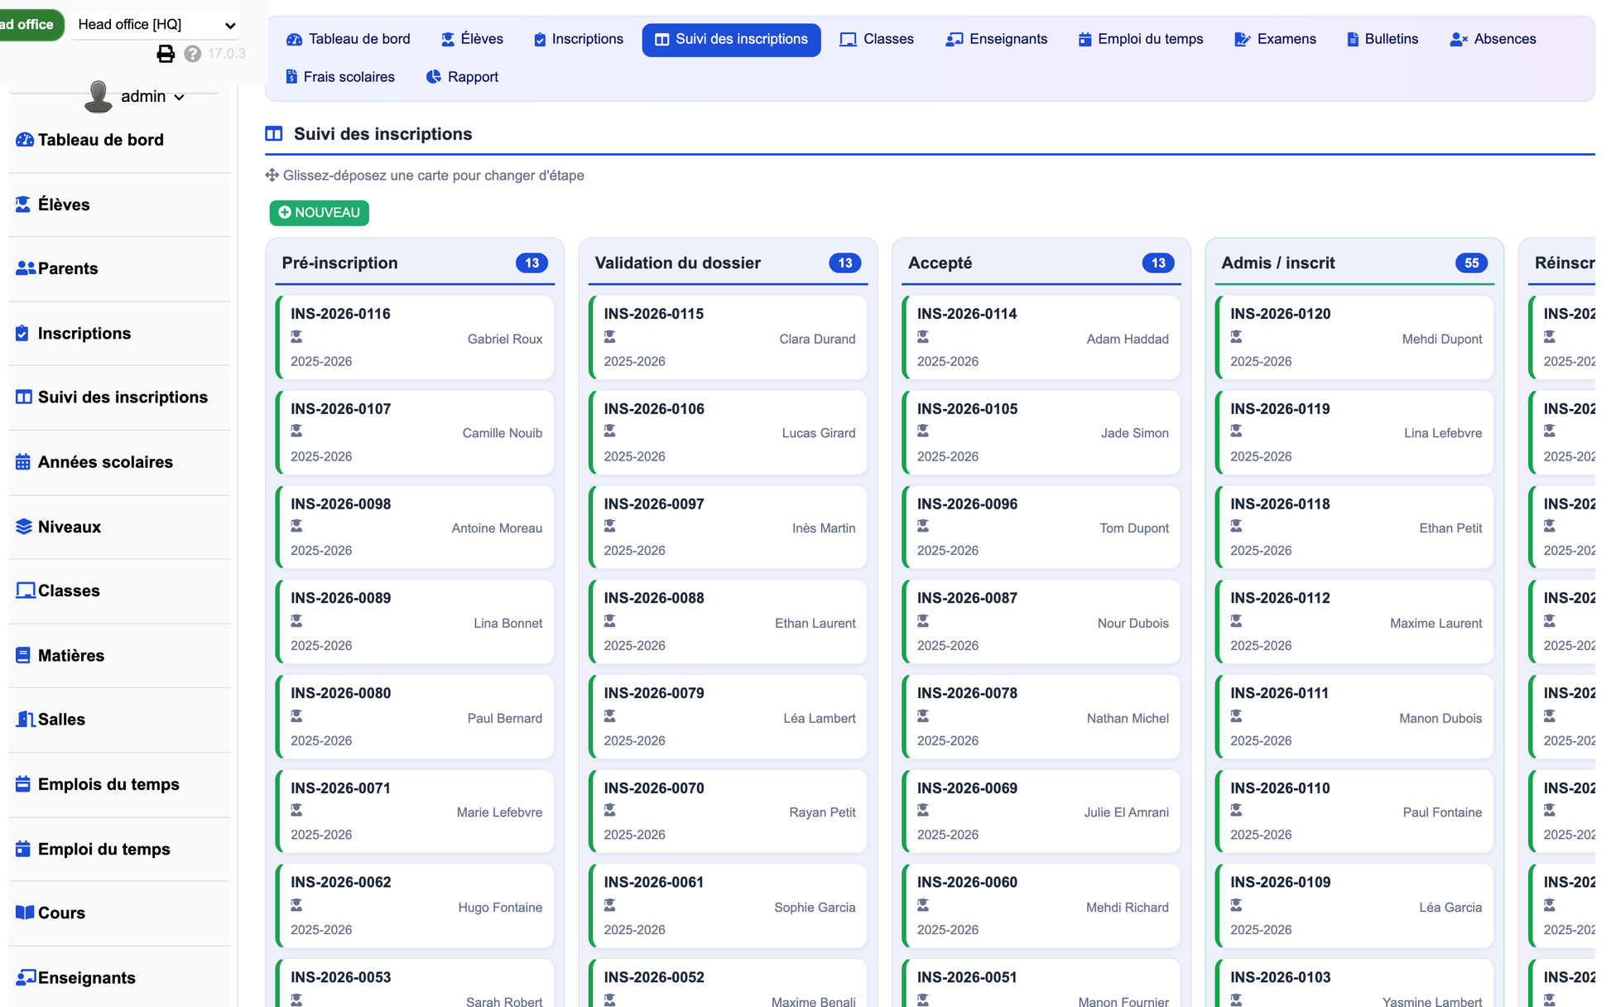Click the Élèves sidebar student icon

[x=23, y=205]
